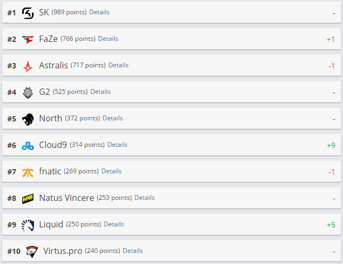This screenshot has width=343, height=264.
Task: Select the Liquid team name
Action: (51, 224)
